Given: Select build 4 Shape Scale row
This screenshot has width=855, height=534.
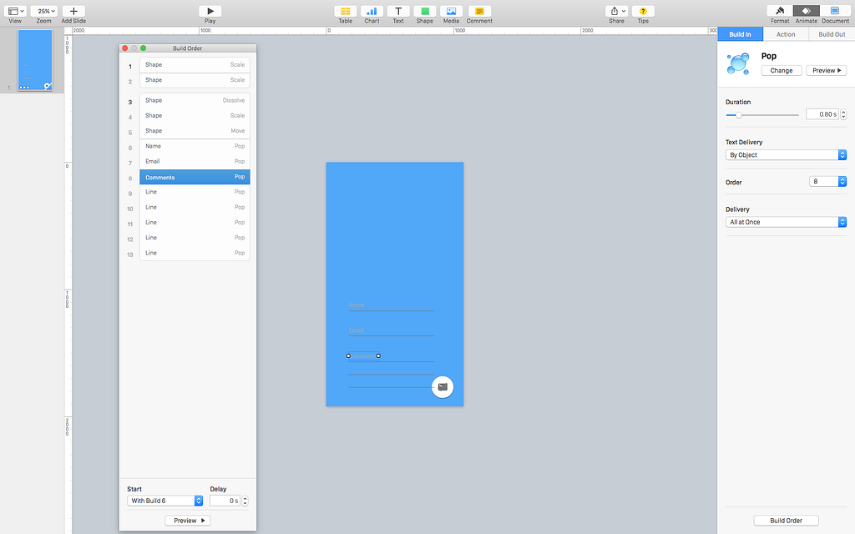Looking at the screenshot, I should coord(195,115).
